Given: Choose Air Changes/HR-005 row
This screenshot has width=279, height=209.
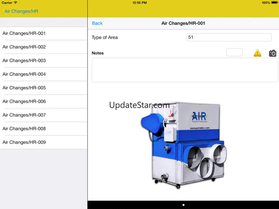Looking at the screenshot, I should (44, 88).
